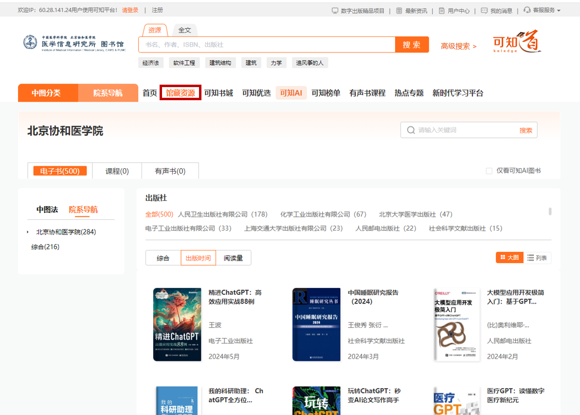This screenshot has height=415, width=580.
Task: Switch to the 院系导航 sidebar tab
Action: [83, 210]
